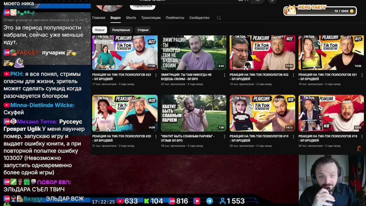Click the 17:22:25 clock in bottom bar
The height and width of the screenshot is (206, 366).
tap(103, 202)
